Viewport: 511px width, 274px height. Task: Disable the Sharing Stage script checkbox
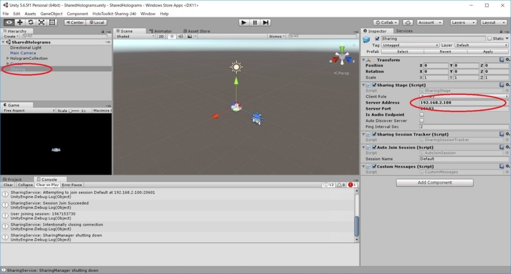(374, 85)
